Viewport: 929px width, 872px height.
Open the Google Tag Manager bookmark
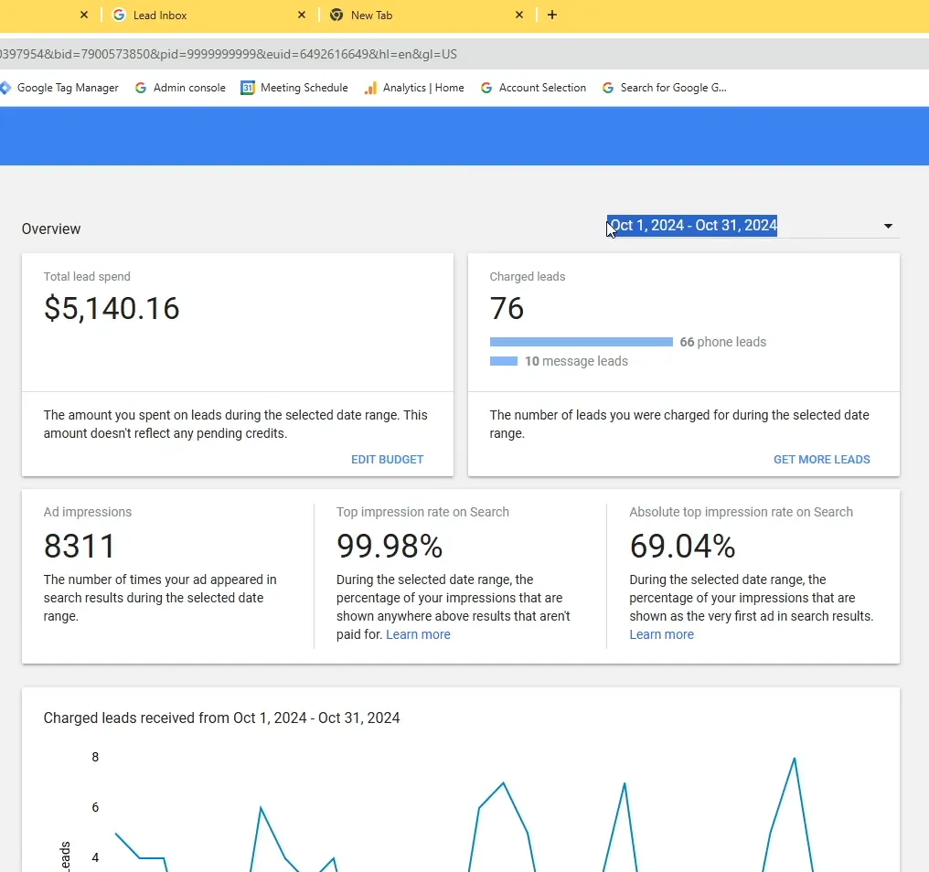click(59, 88)
